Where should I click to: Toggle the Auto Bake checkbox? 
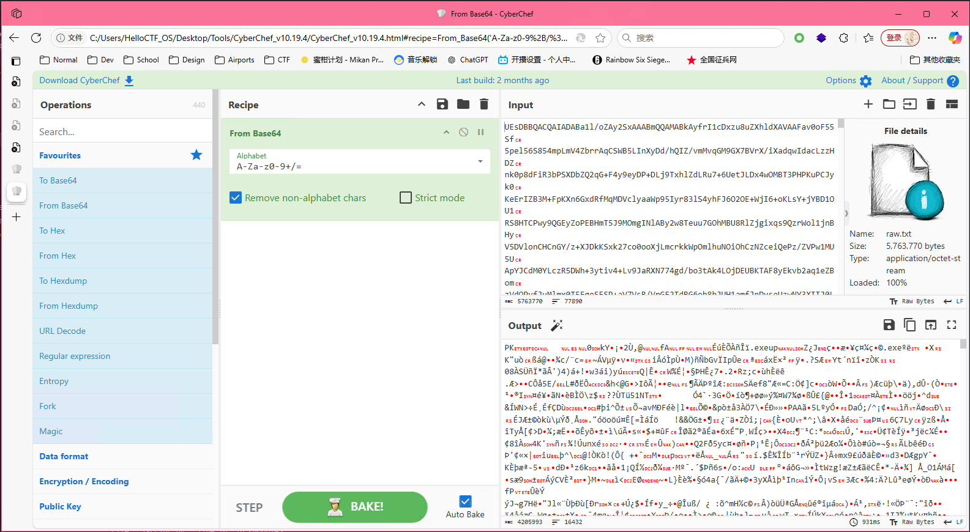tap(465, 501)
